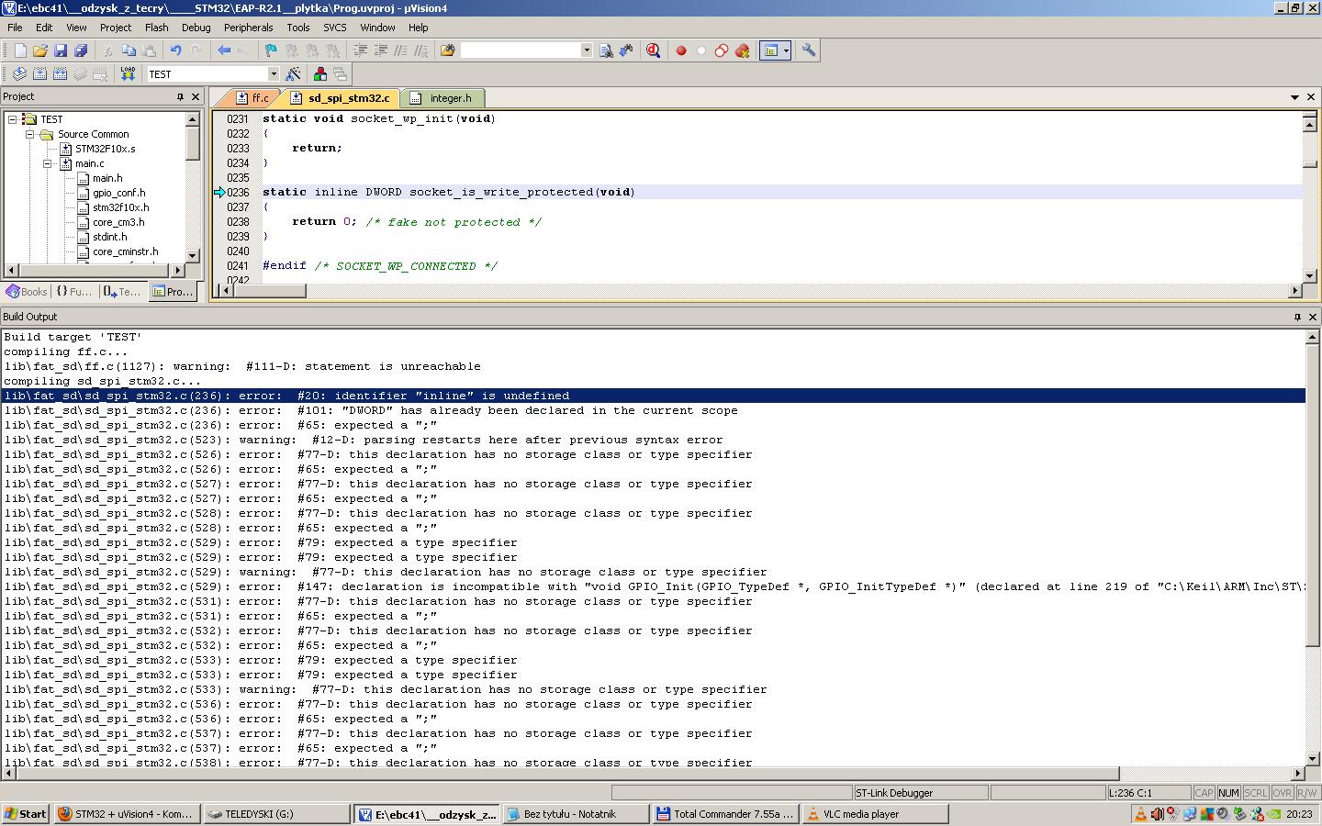Open the TEST target selection dropdown

point(273,73)
